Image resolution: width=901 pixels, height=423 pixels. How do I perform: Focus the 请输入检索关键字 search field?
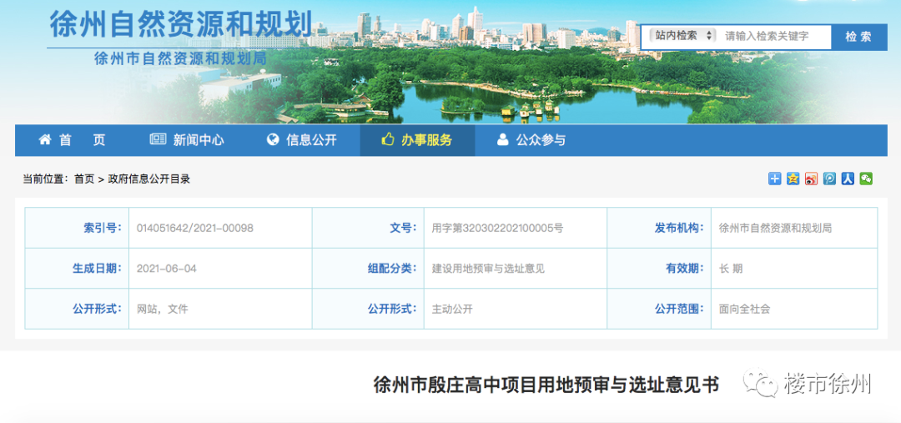(x=773, y=36)
